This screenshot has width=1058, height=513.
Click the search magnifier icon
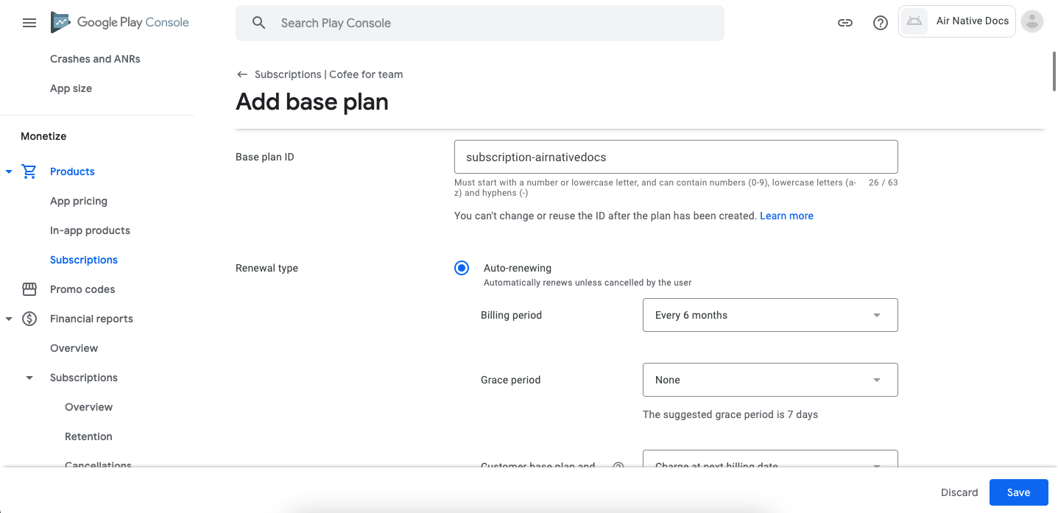click(x=258, y=23)
